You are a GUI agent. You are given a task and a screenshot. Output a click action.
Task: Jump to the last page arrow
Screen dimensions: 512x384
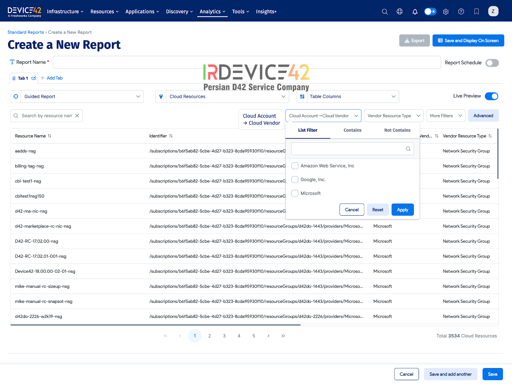pyautogui.click(x=283, y=336)
